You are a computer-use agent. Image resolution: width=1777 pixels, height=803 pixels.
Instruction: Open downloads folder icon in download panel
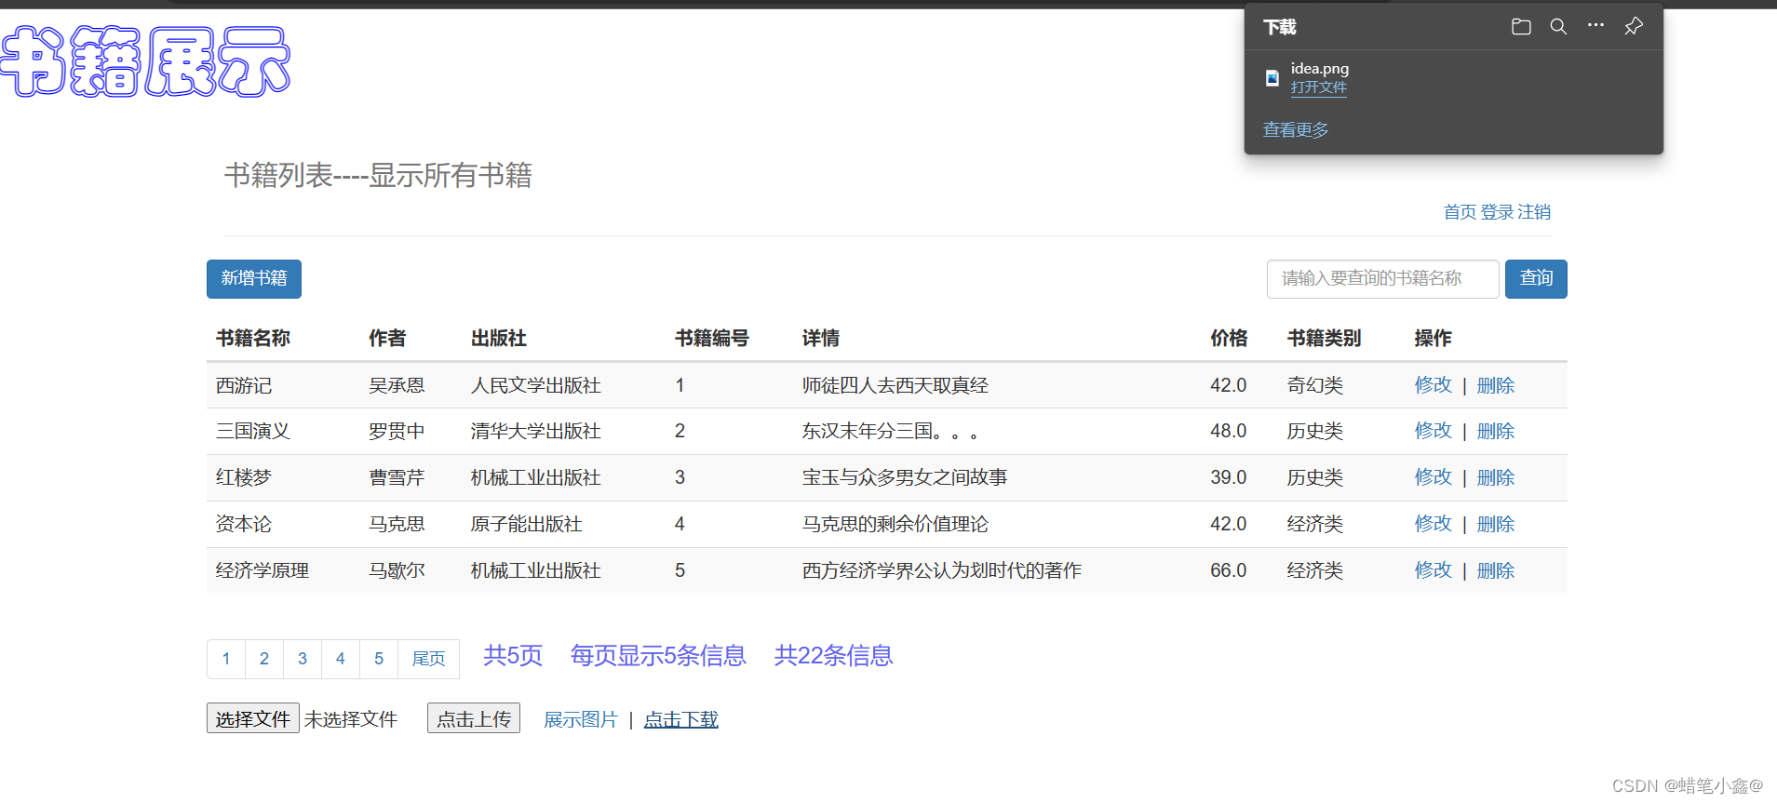point(1521,27)
